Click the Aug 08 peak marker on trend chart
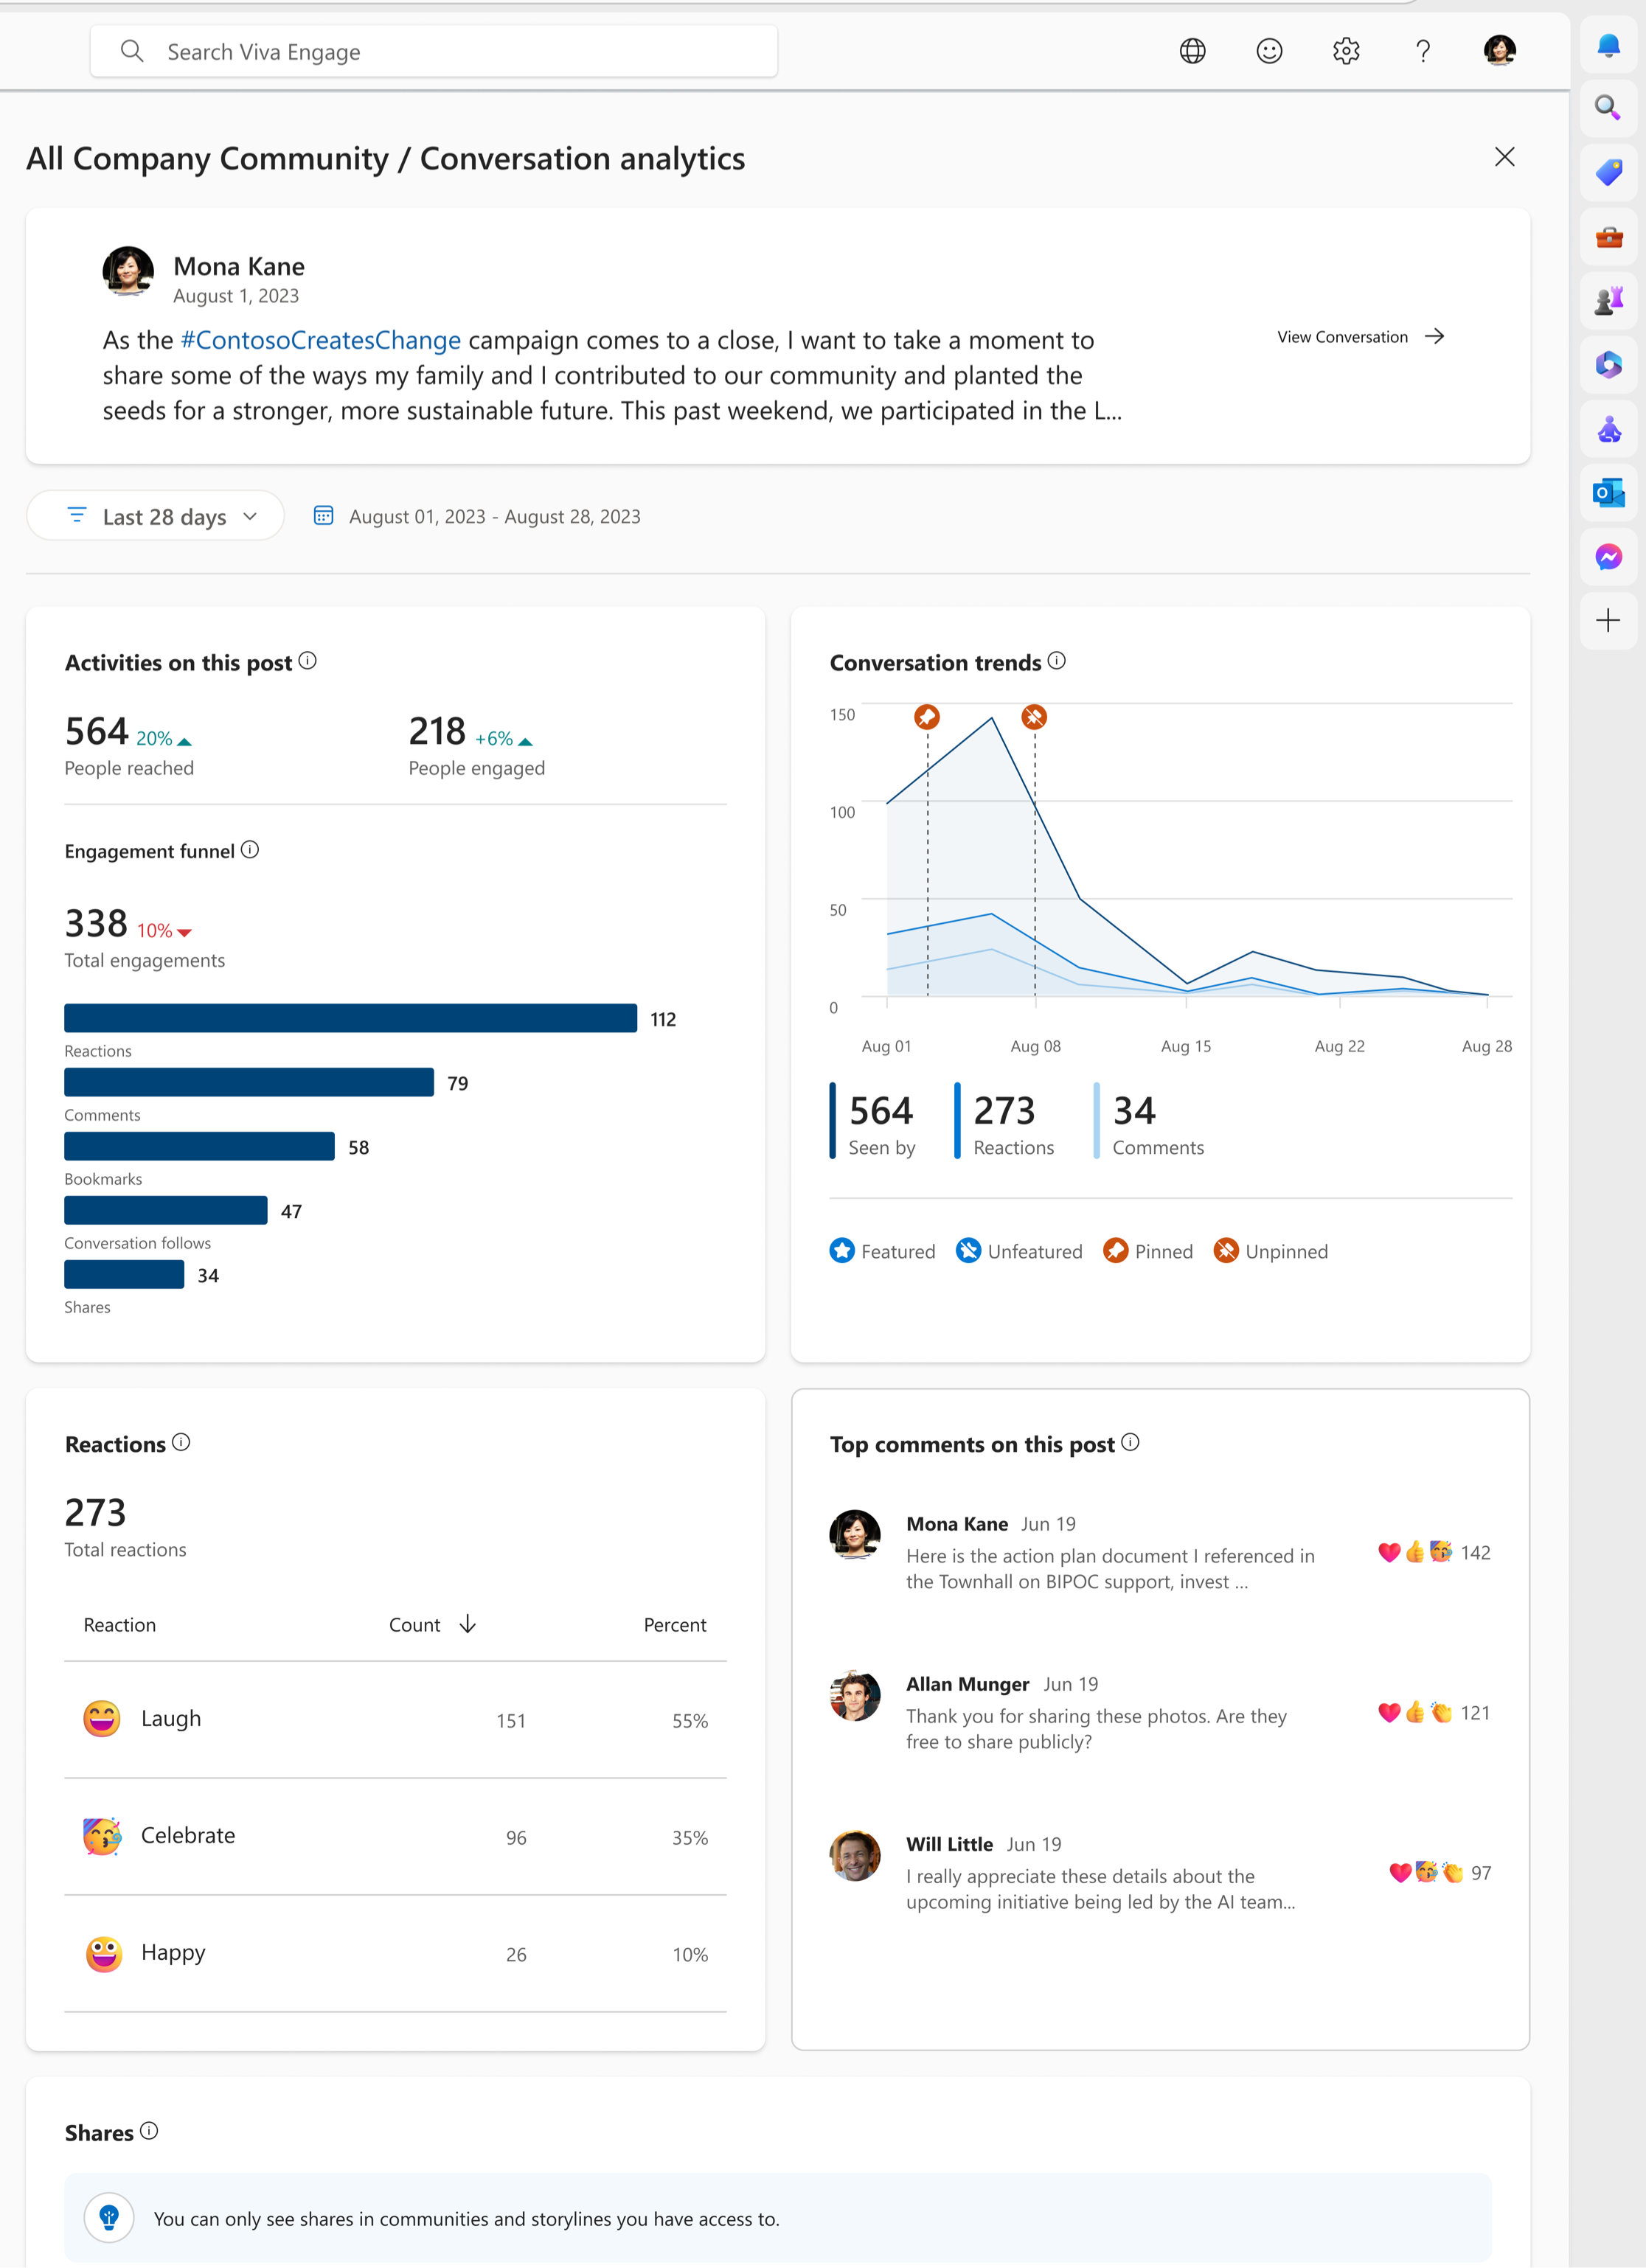This screenshot has width=1646, height=2268. point(1035,717)
